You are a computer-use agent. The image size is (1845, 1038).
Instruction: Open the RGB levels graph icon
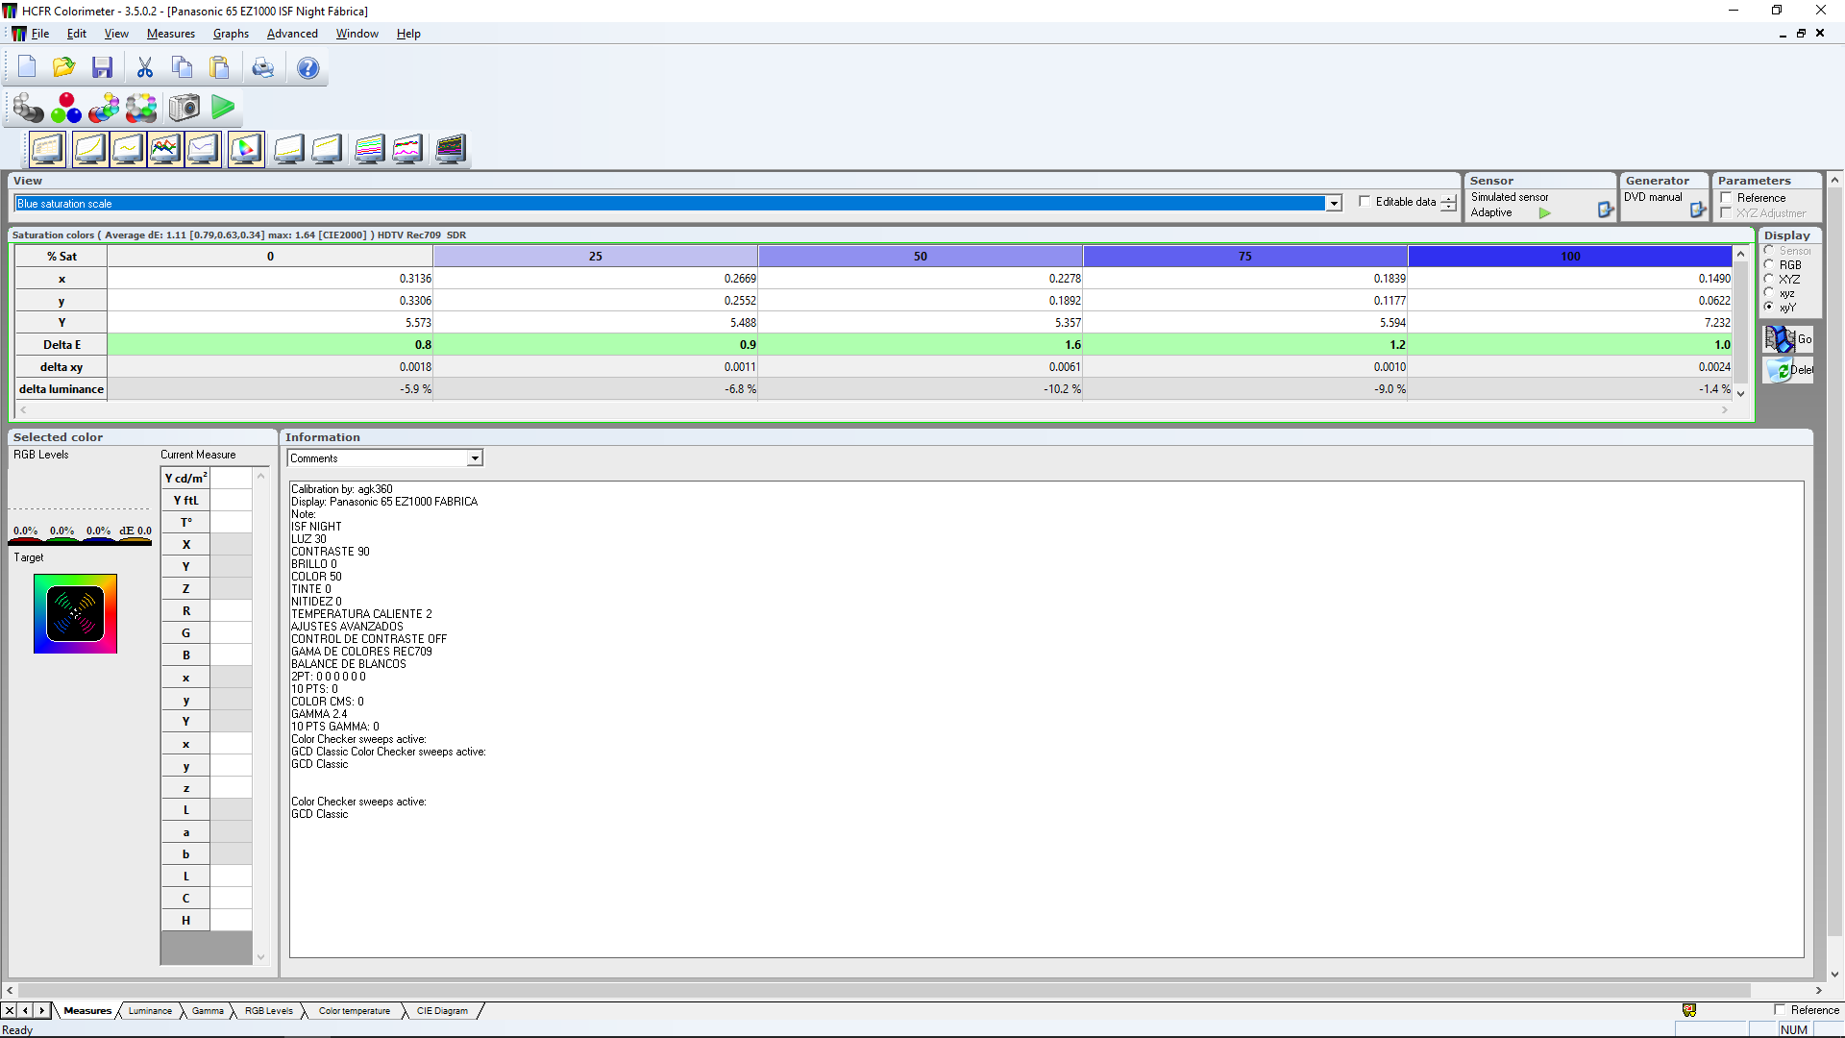click(165, 149)
